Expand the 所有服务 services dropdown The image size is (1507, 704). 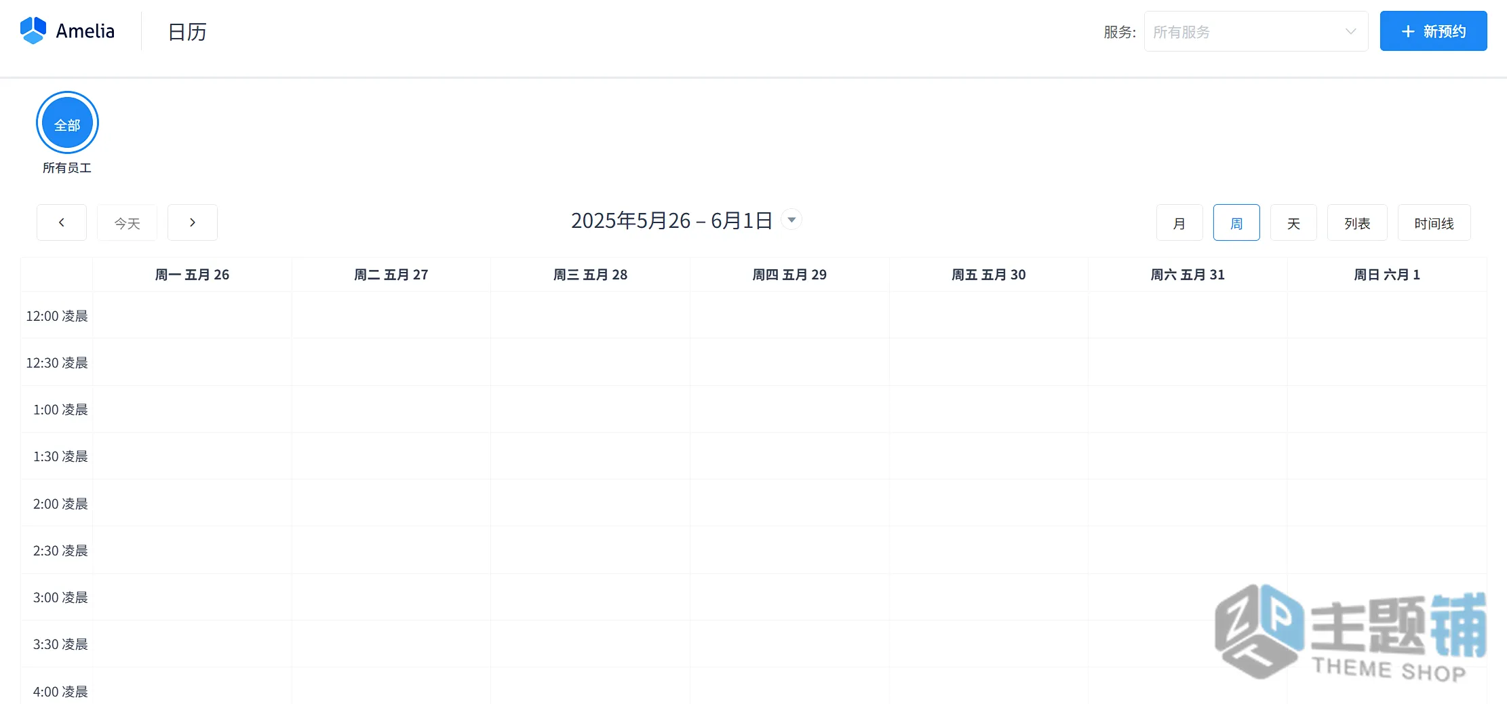(x=1255, y=31)
